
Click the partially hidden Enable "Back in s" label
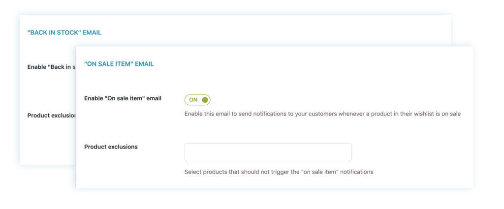51,67
